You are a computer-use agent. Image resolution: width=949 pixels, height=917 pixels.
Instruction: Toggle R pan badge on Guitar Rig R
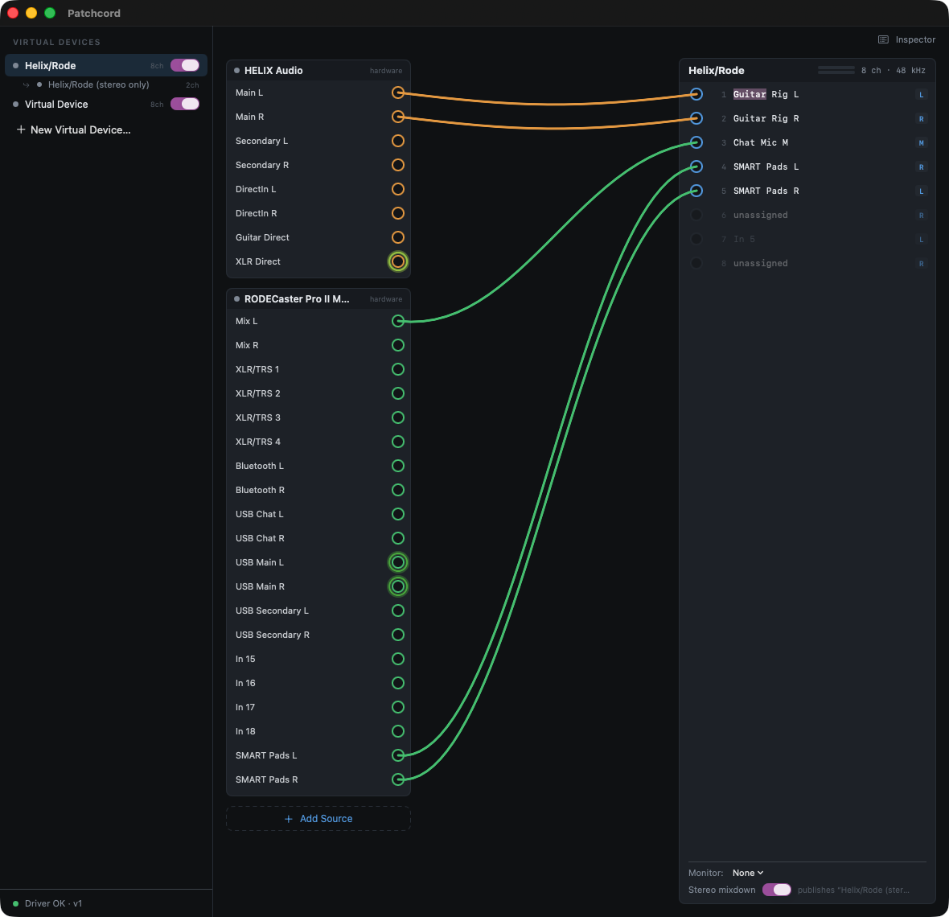[x=921, y=118]
